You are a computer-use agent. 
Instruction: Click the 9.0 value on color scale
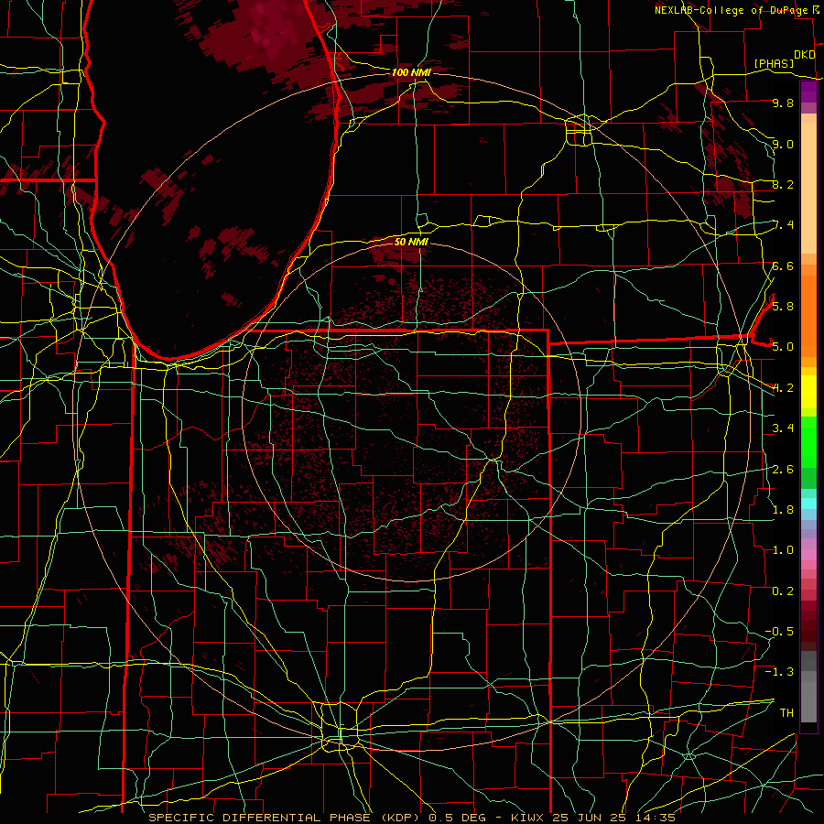(x=783, y=144)
